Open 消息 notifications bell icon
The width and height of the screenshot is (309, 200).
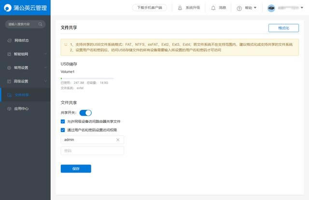[214, 8]
